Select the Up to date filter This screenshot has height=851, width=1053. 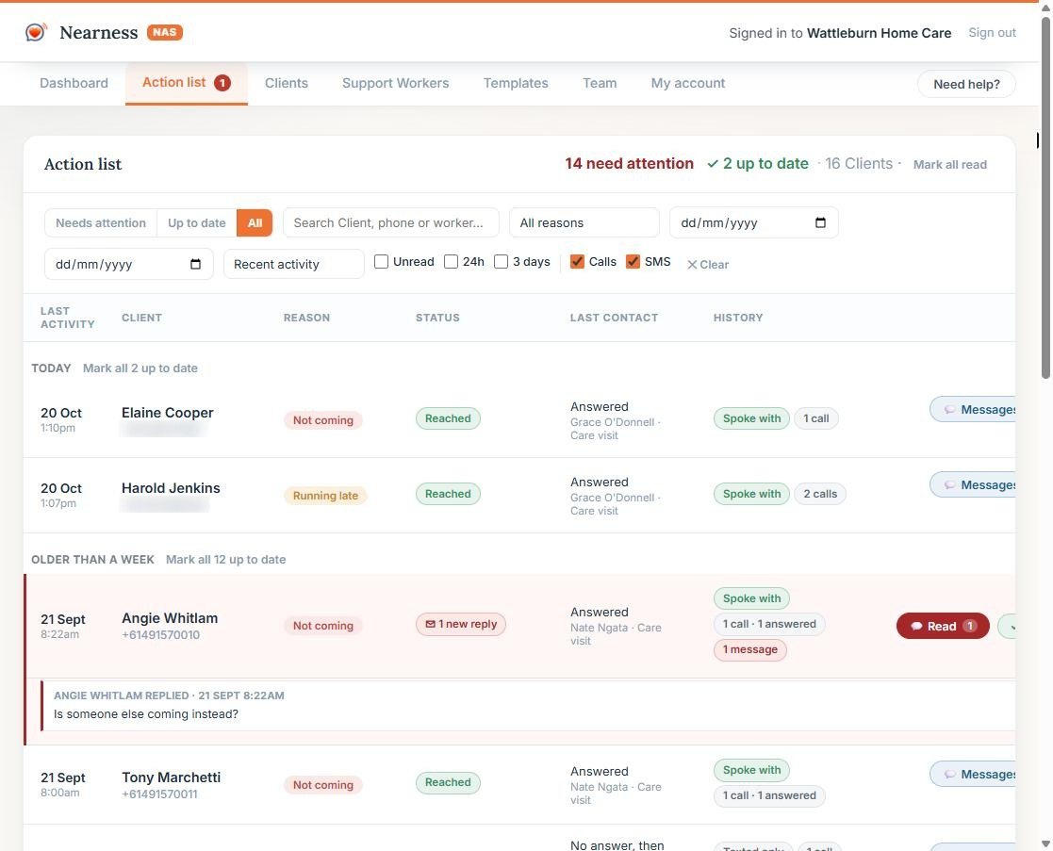(197, 222)
